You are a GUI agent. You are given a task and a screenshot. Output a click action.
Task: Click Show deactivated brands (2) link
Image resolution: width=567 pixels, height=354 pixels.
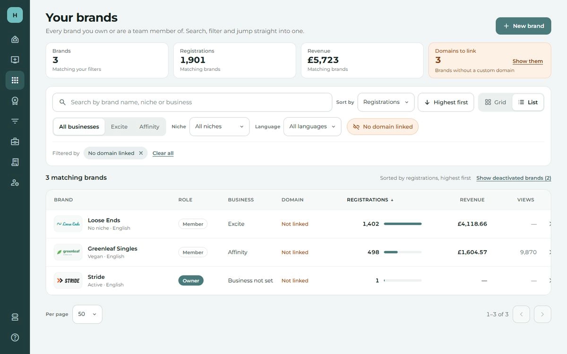(x=514, y=178)
